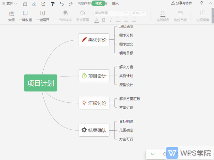
Task: Toggle the green eye icon in bottom bar
Action: tap(153, 154)
